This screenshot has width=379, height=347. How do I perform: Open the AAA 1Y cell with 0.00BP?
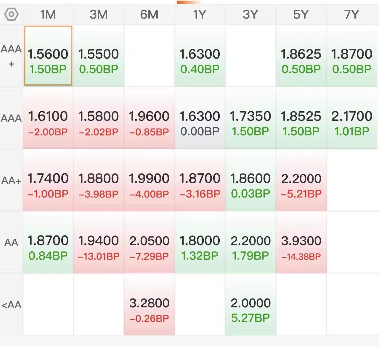click(200, 118)
